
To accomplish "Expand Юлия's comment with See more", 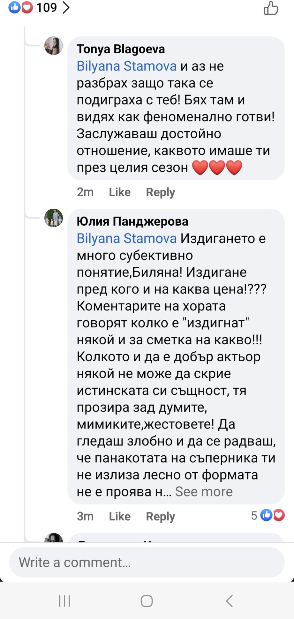I will tap(204, 492).
